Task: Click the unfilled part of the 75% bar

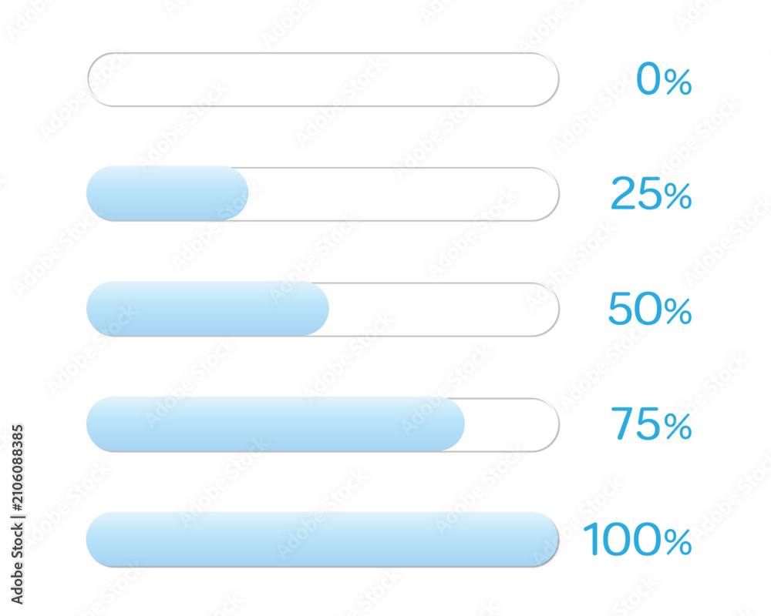Action: (x=512, y=424)
